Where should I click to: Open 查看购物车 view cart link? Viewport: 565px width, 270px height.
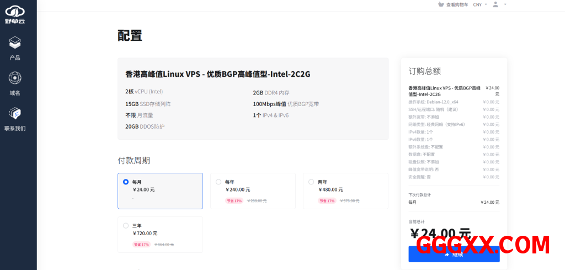tap(457, 4)
